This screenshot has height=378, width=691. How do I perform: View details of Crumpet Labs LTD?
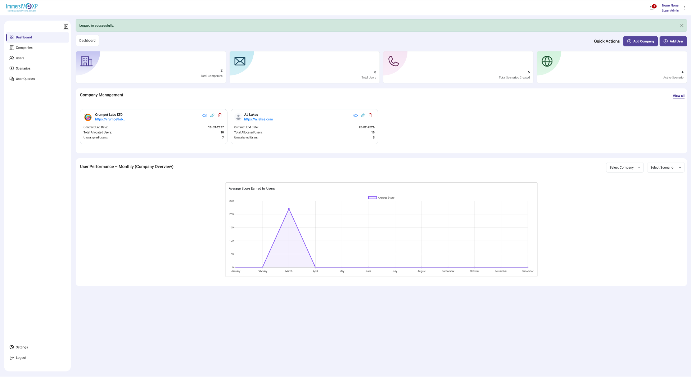(205, 115)
